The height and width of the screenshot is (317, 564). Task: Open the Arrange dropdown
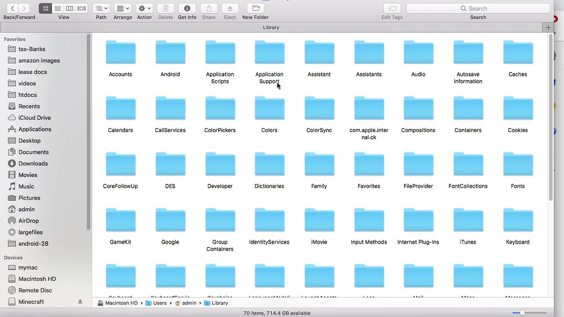(123, 8)
